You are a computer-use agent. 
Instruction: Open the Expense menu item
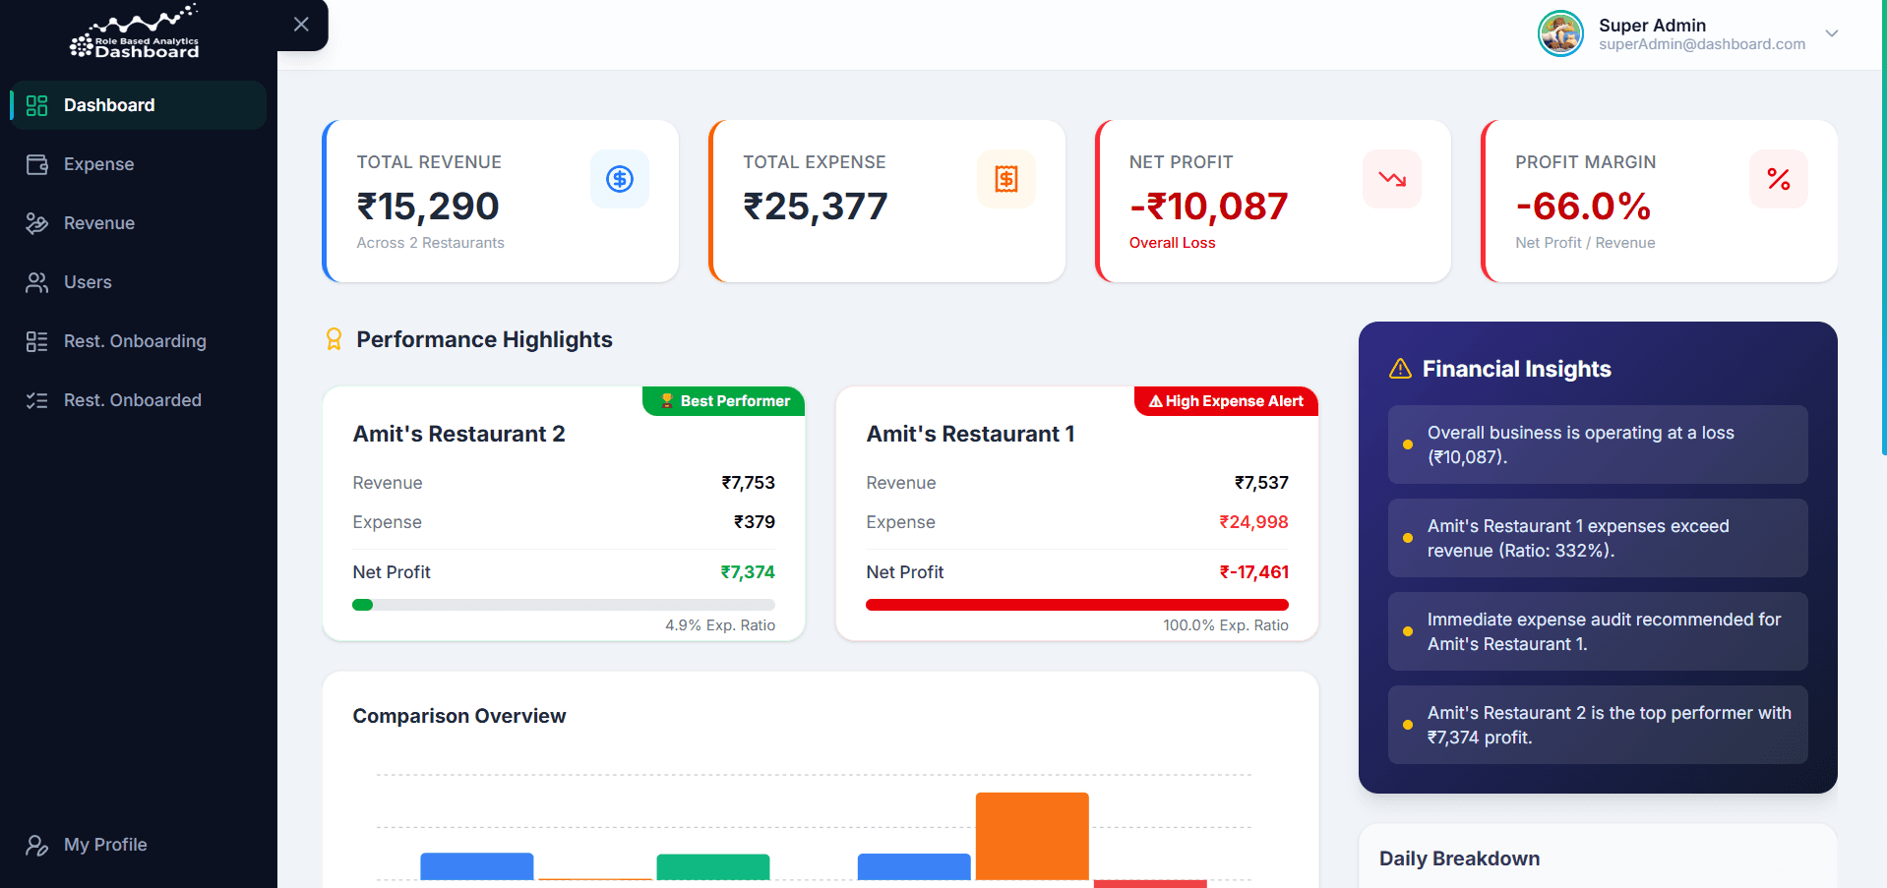138,164
